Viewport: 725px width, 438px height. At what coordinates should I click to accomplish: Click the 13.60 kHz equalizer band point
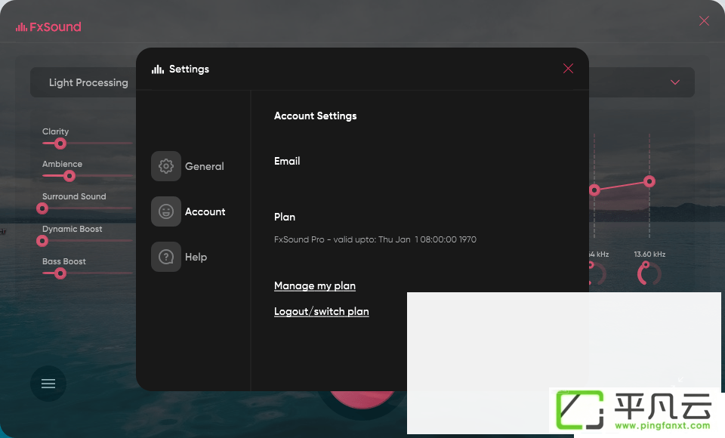tap(649, 181)
